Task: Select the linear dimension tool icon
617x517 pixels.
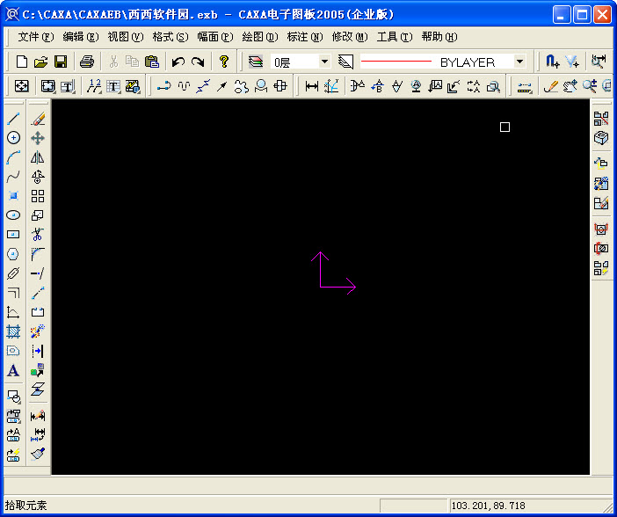Action: (312, 86)
